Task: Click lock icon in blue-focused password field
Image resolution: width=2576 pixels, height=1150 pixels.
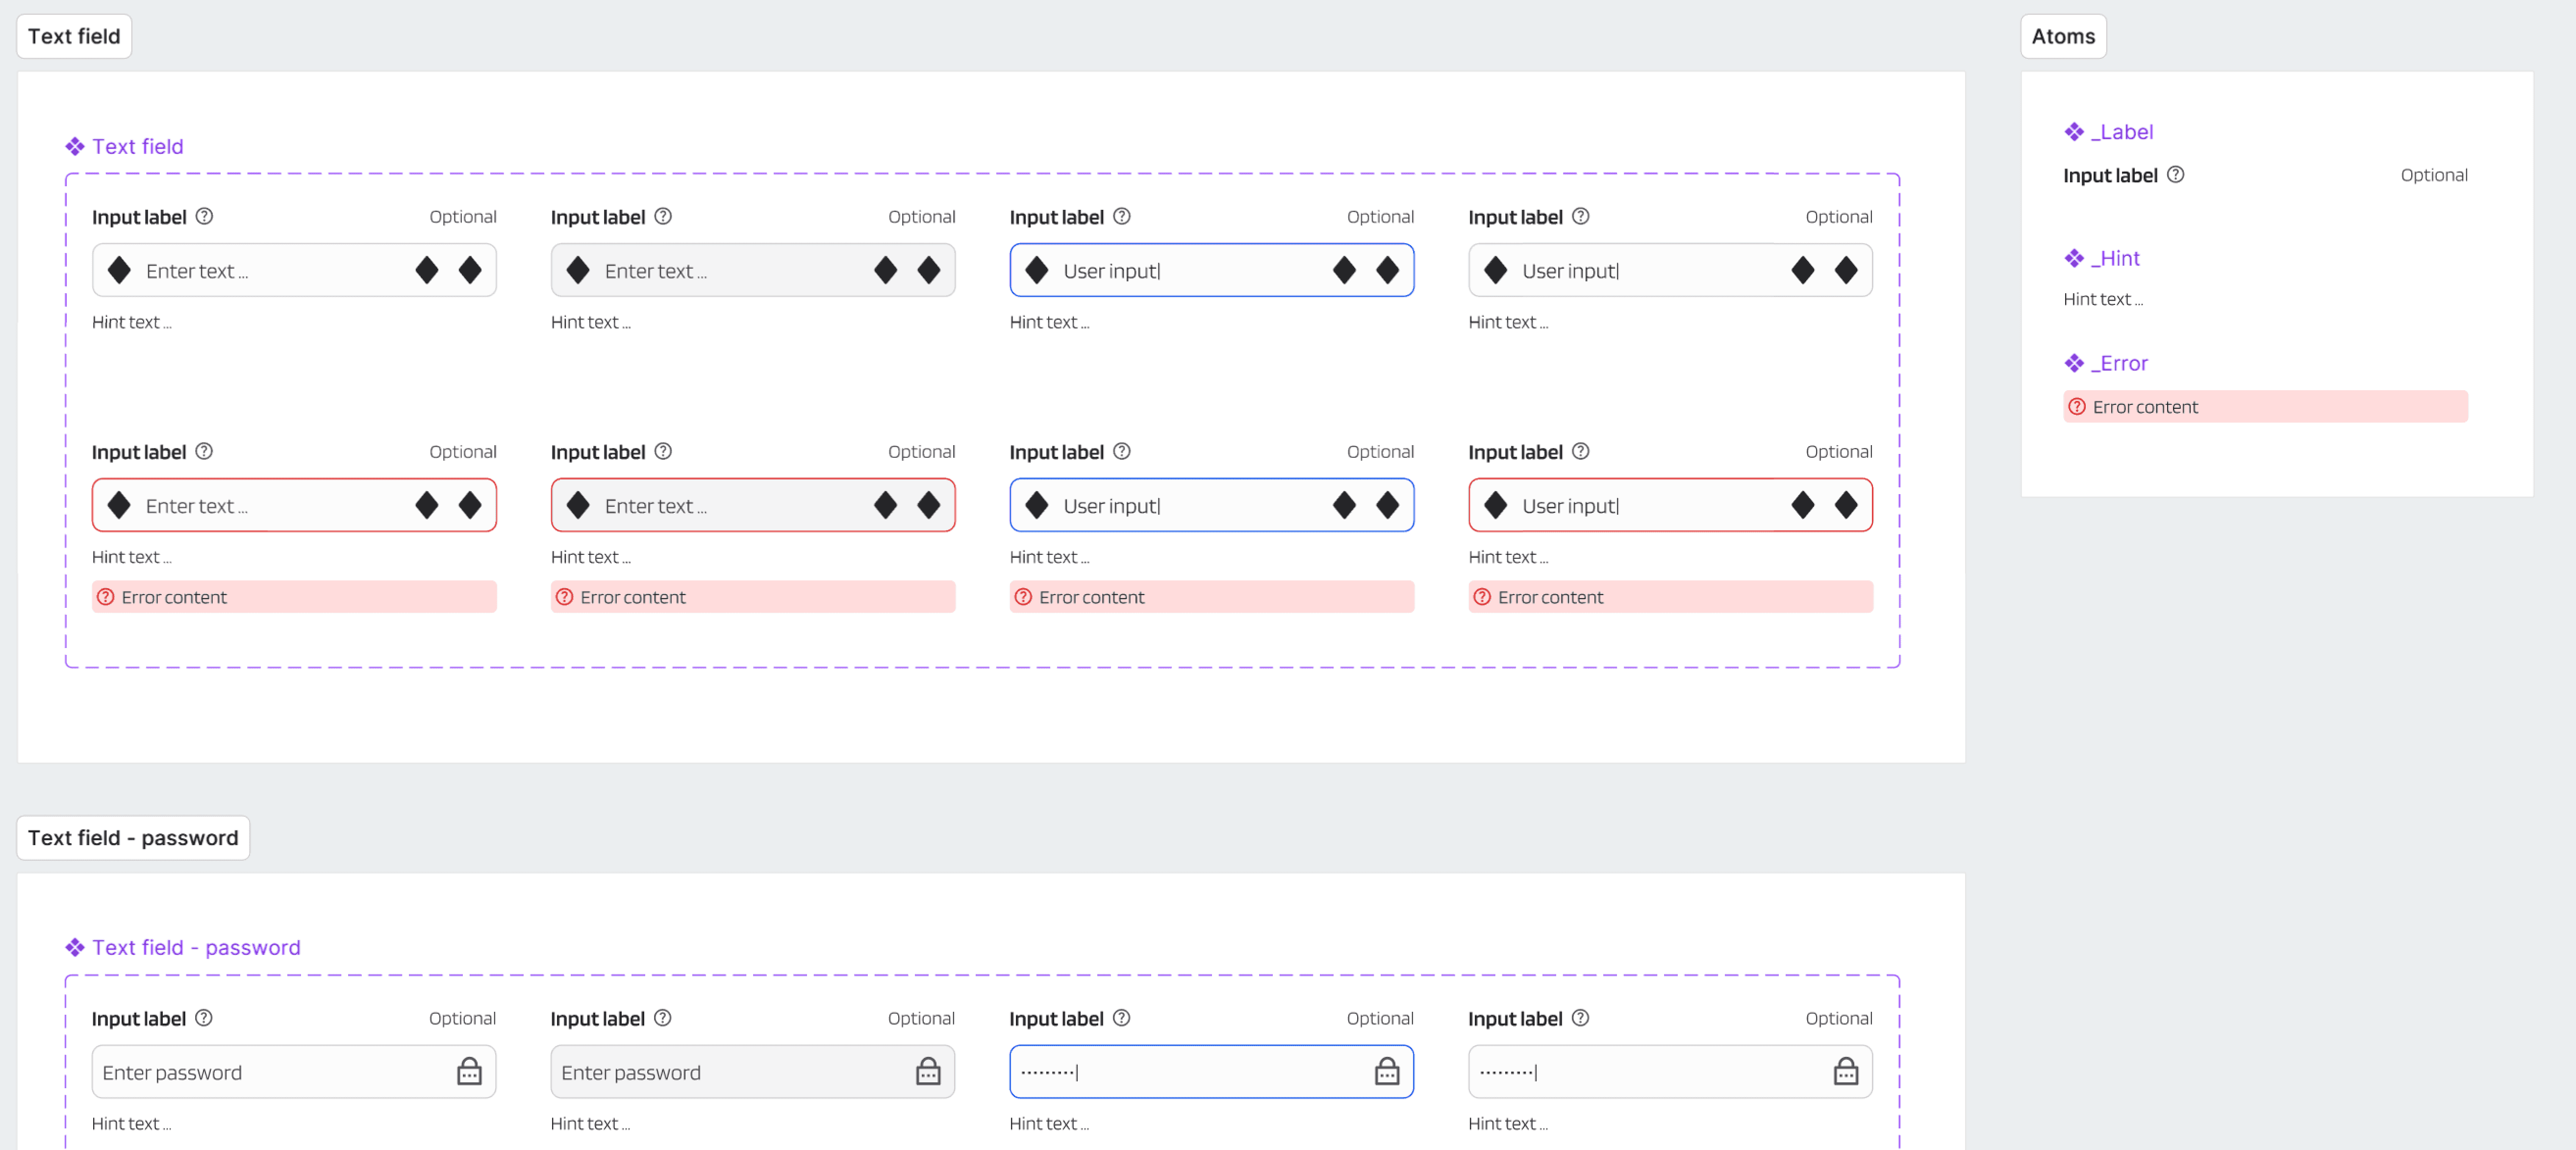Action: pos(1386,1072)
